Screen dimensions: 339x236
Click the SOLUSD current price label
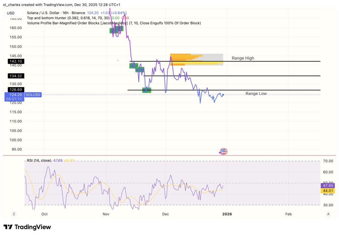click(33, 95)
